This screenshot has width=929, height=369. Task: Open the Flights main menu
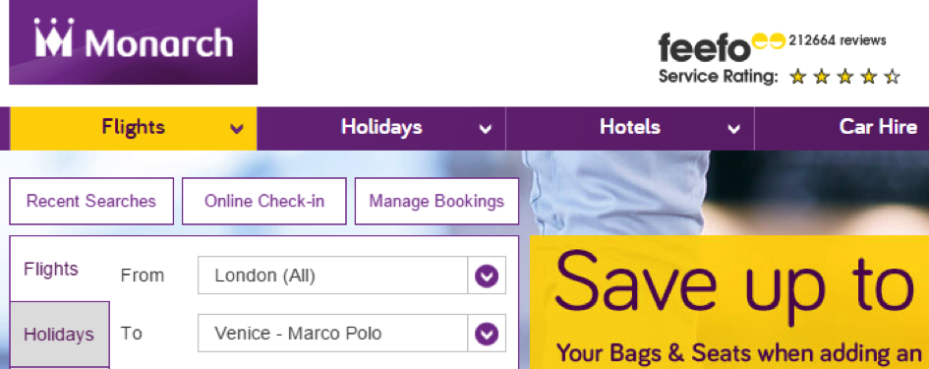134,128
